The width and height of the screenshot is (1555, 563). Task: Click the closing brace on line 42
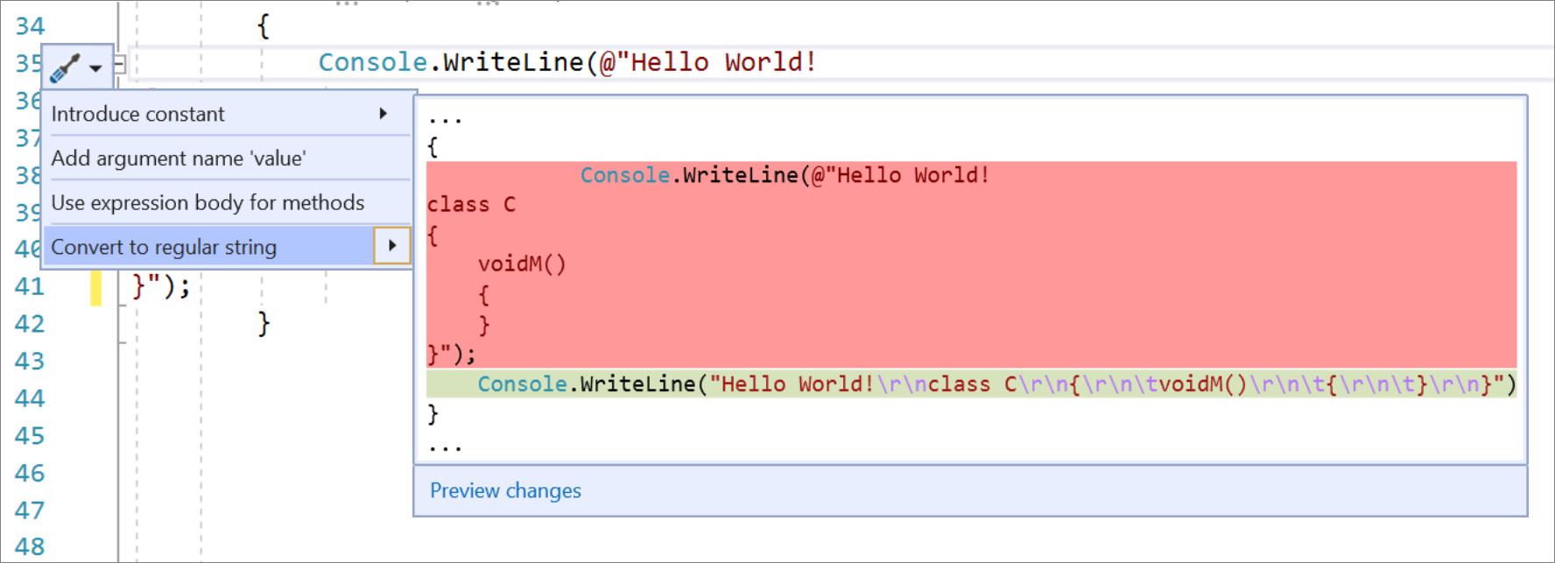click(261, 323)
